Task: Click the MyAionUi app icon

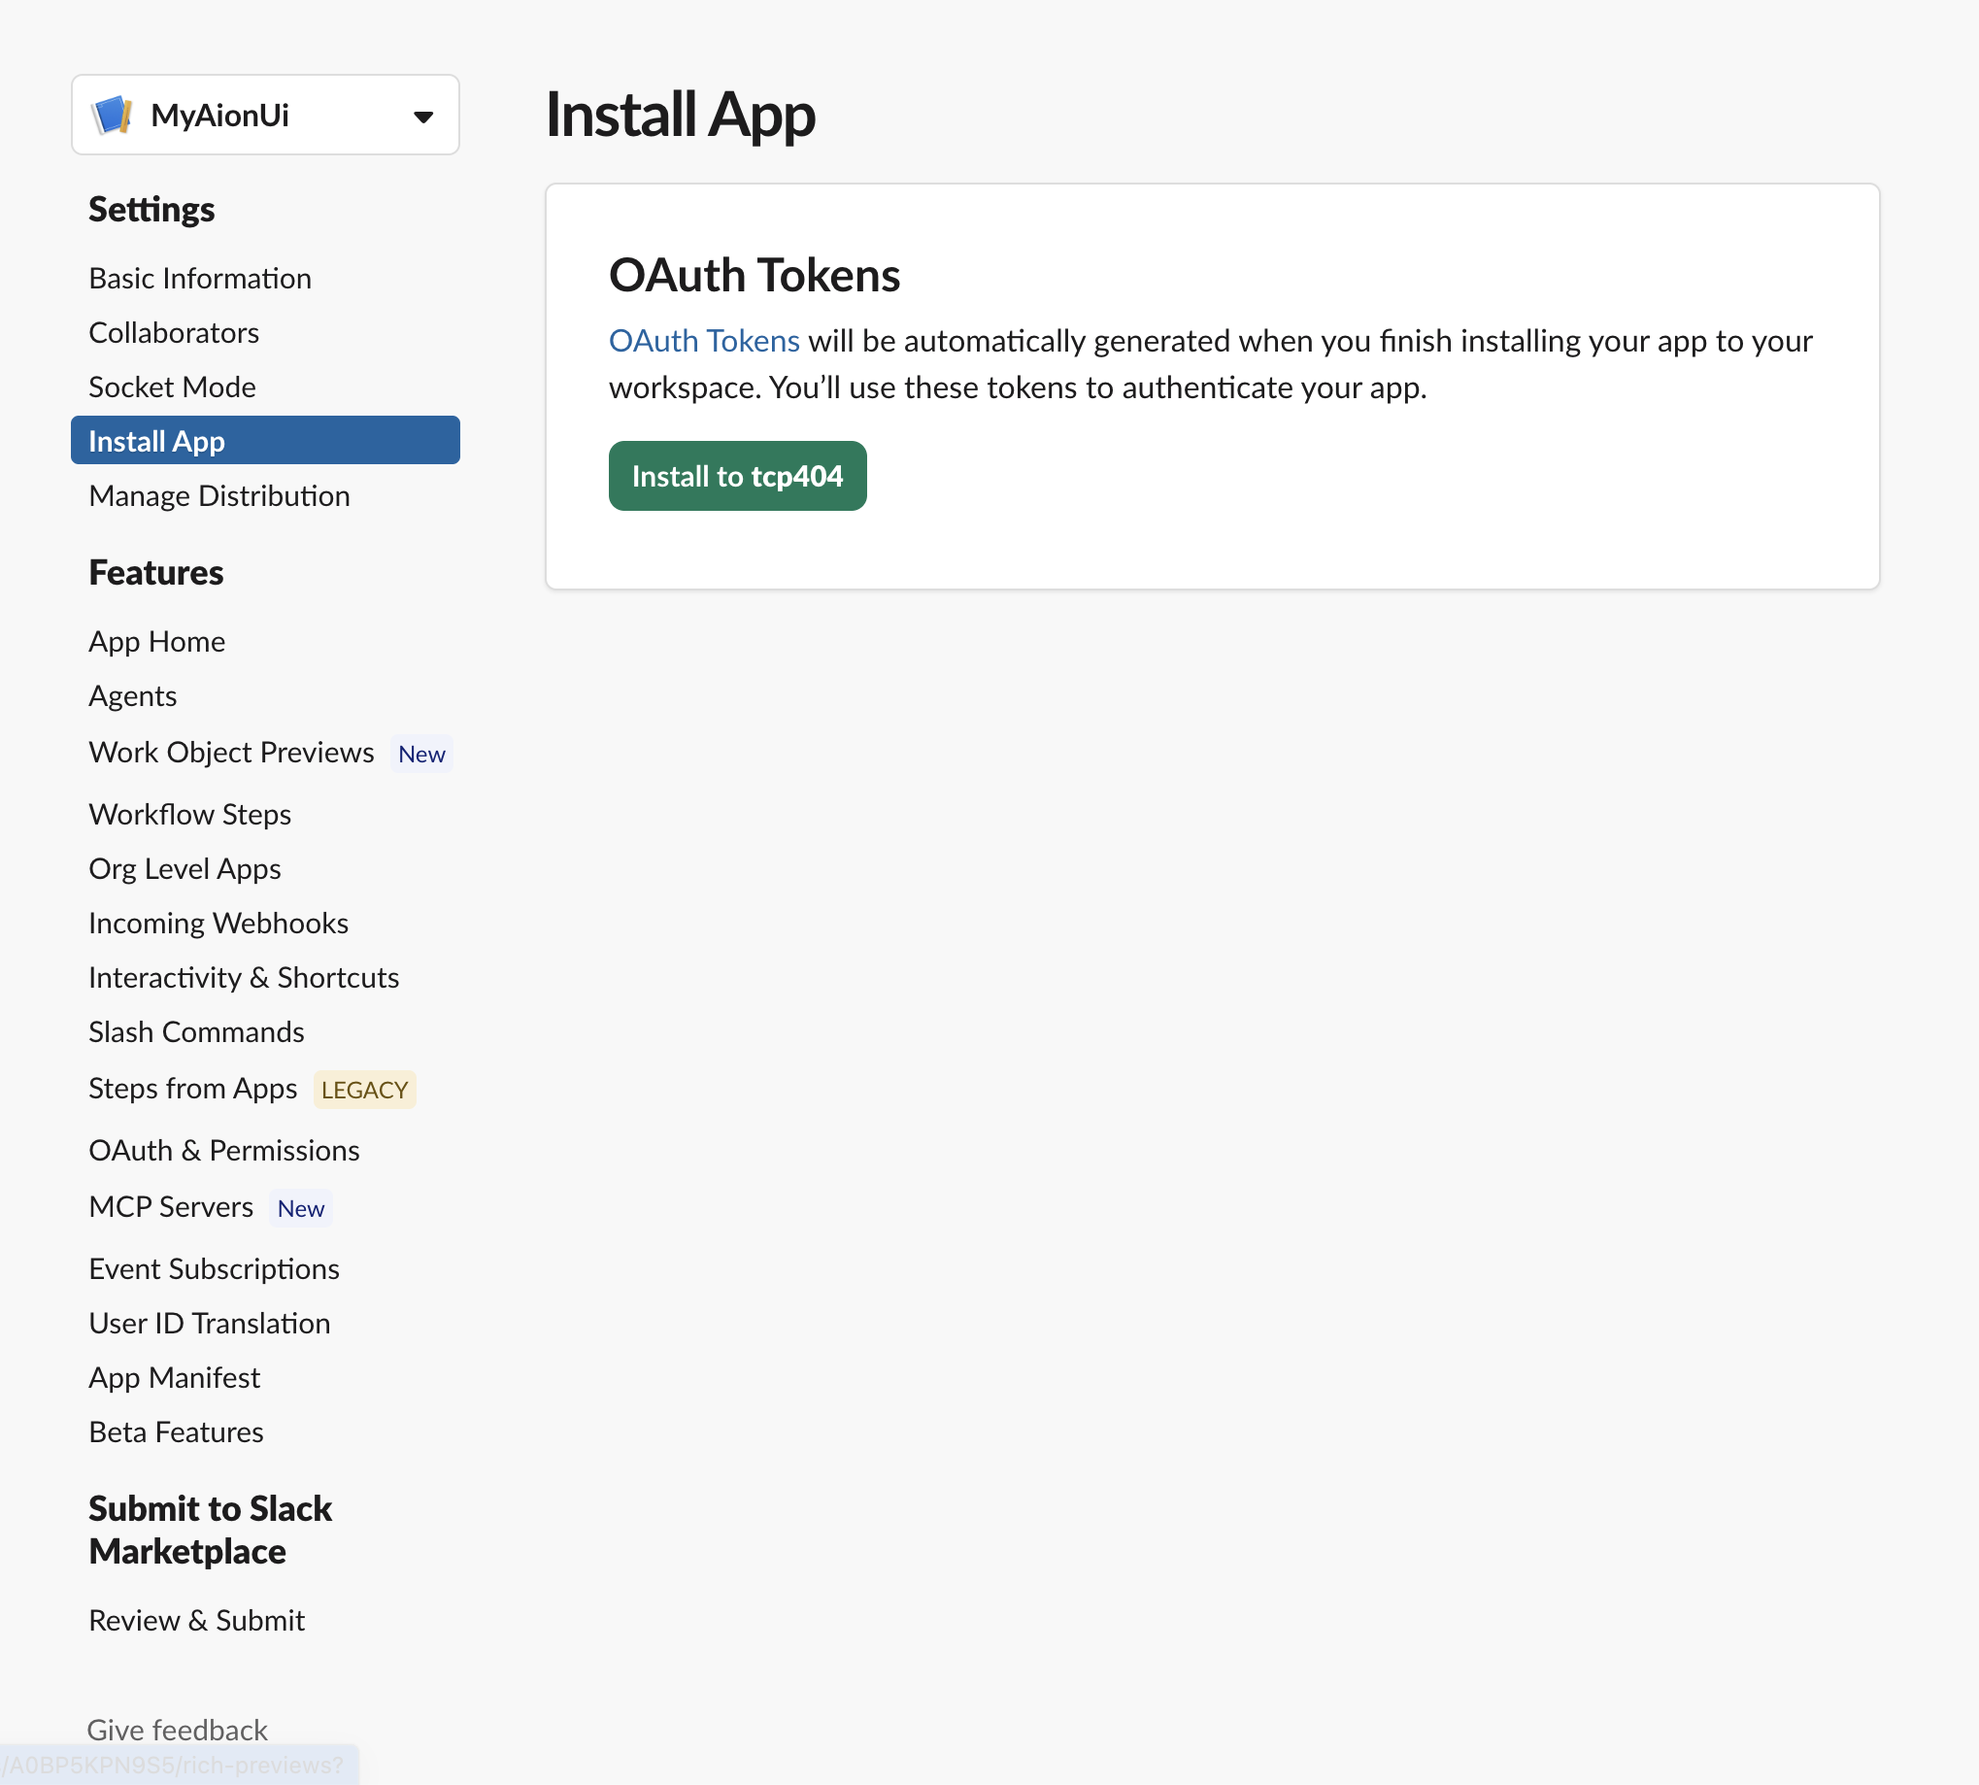Action: (112, 115)
